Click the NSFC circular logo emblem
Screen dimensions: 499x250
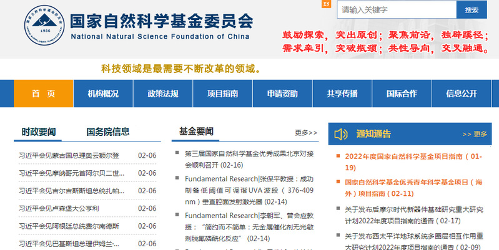(x=45, y=28)
